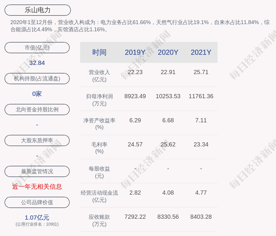Select the 最新监管情况 pill
Viewport: 276px width, 236px height.
point(37,171)
